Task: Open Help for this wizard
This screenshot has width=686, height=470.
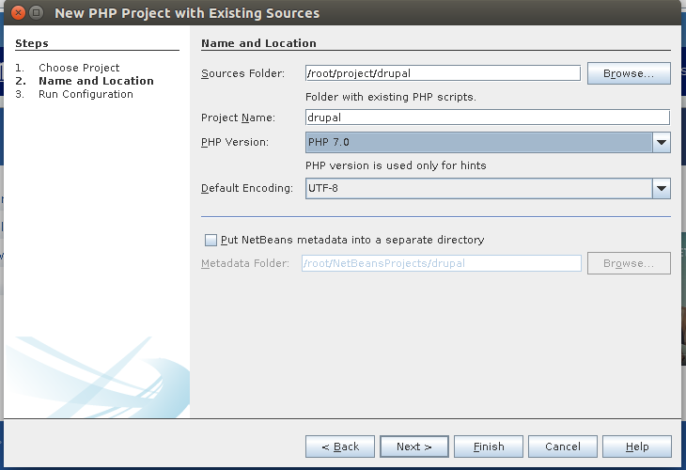Action: pos(637,446)
